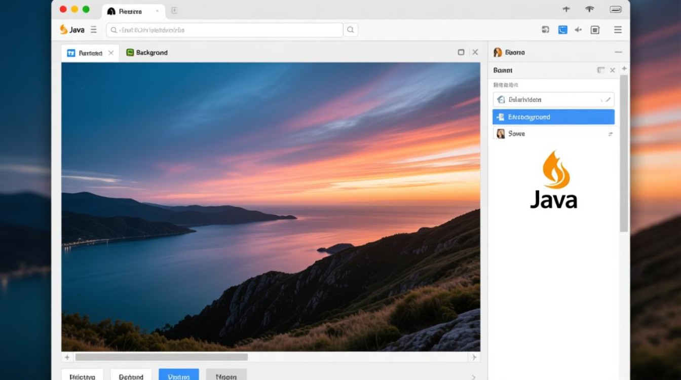Open the three-line menu at toolbar far right
Image resolution: width=681 pixels, height=380 pixels.
tap(618, 30)
